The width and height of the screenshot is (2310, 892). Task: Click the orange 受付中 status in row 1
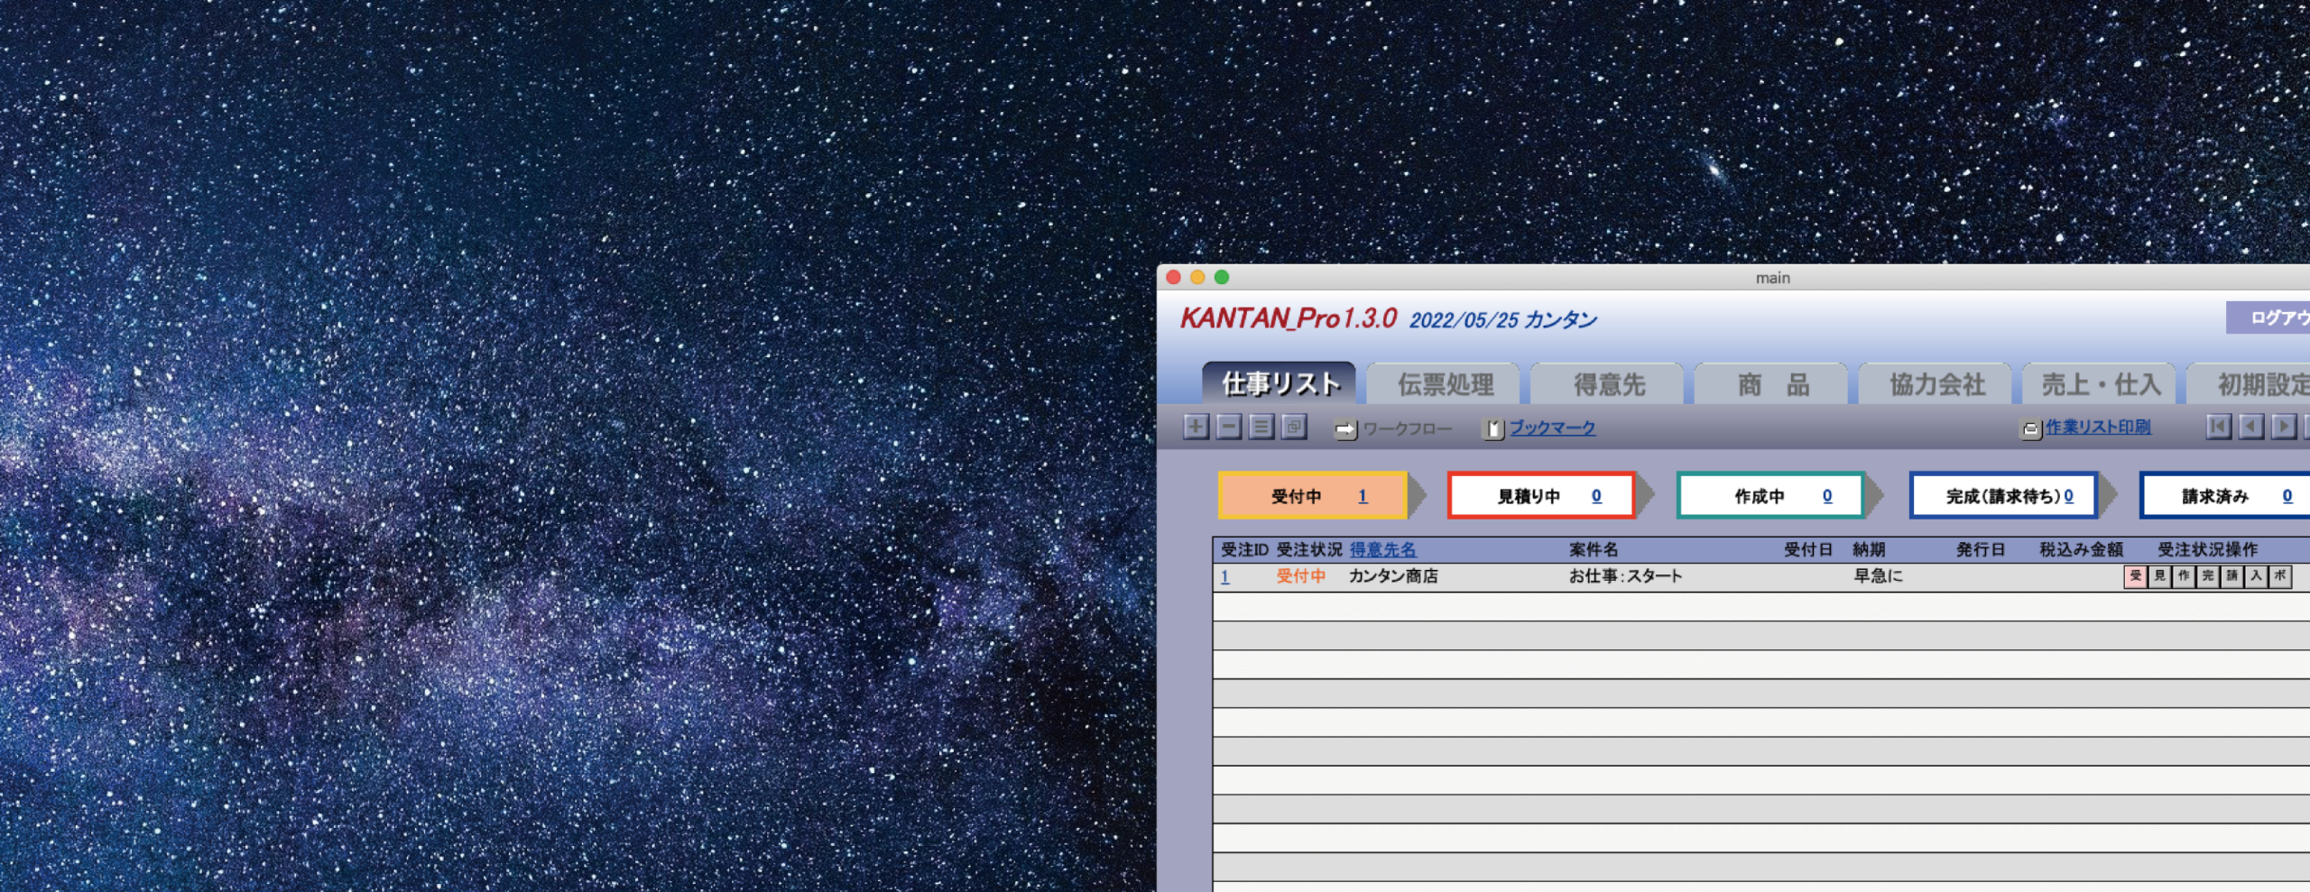[x=1300, y=576]
